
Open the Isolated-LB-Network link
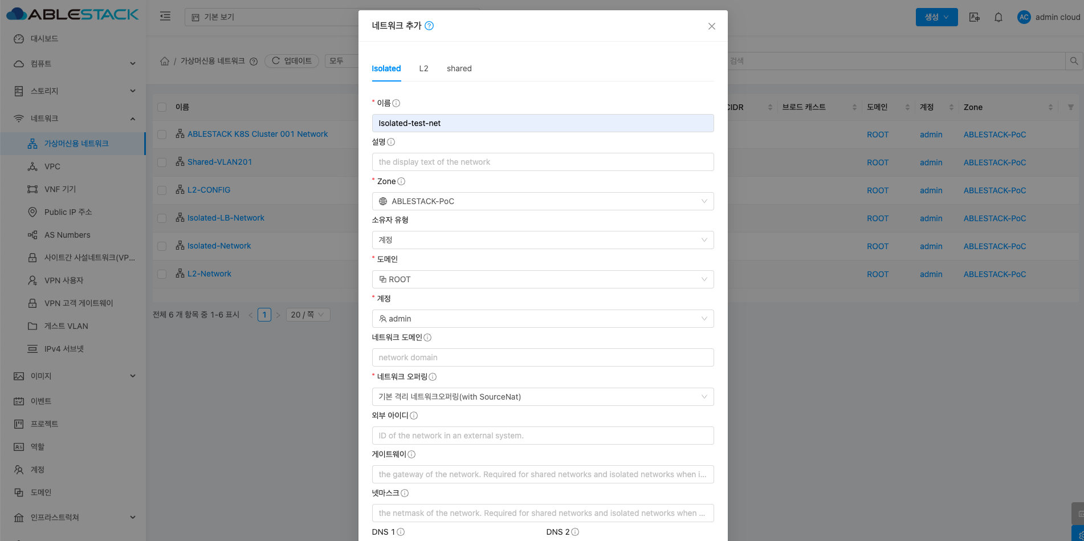(226, 218)
